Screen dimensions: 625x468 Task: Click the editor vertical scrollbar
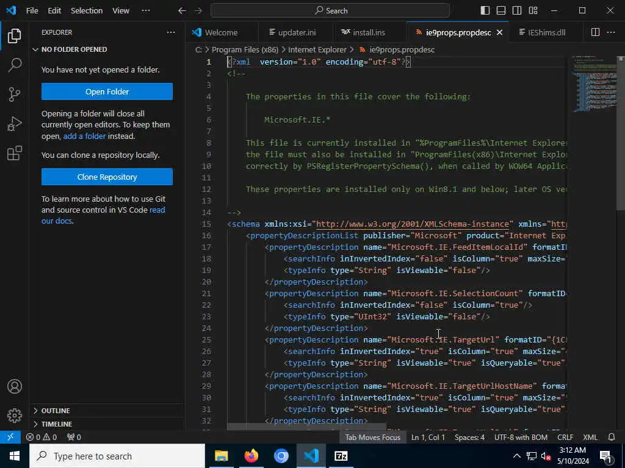click(621, 133)
